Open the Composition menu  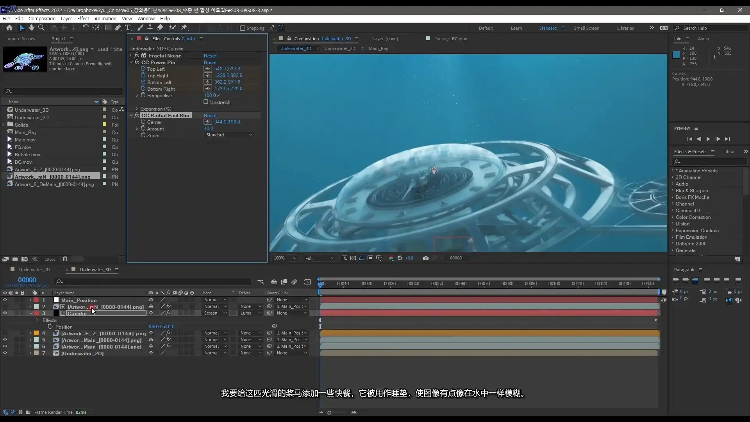[x=42, y=18]
